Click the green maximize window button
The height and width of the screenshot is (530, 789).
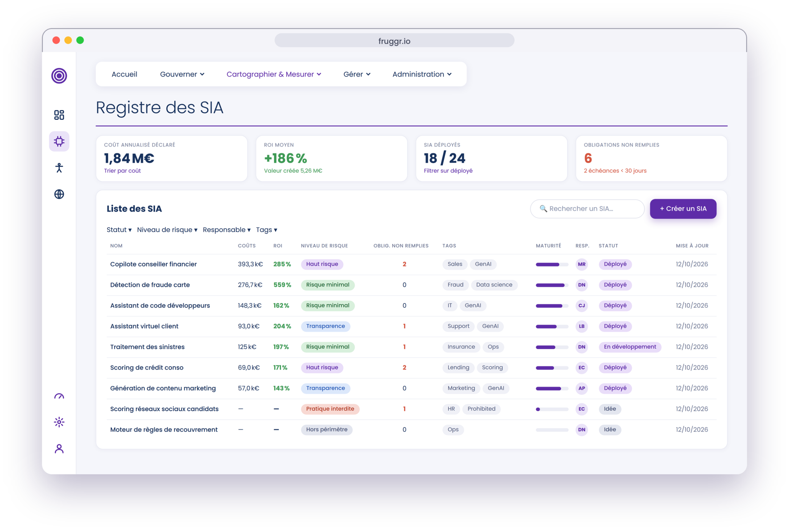[x=80, y=40]
